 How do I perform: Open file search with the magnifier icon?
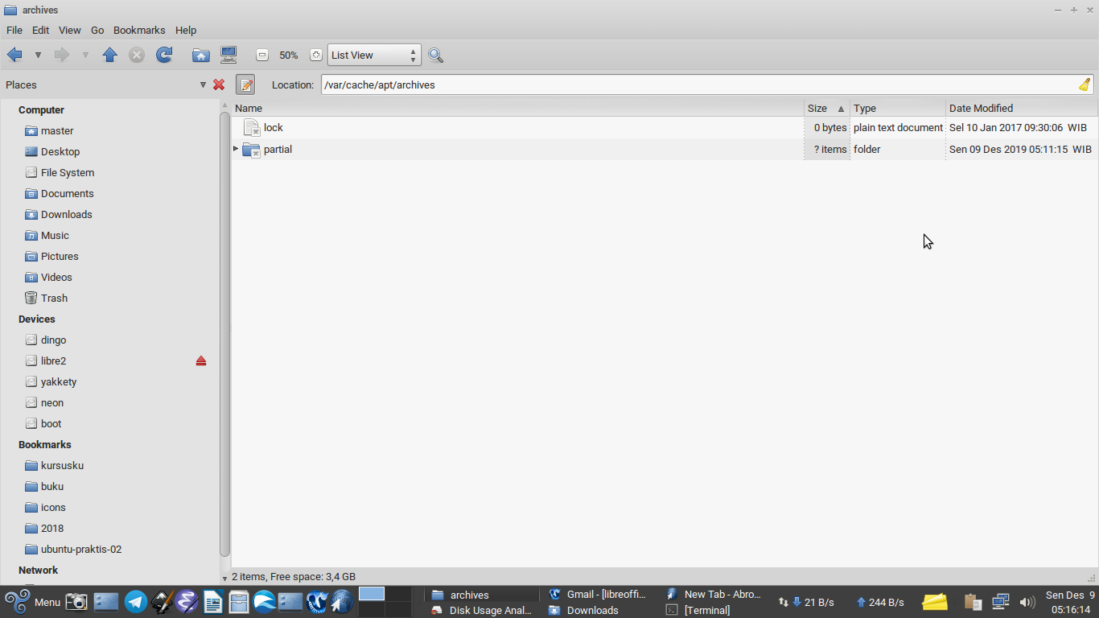[435, 55]
